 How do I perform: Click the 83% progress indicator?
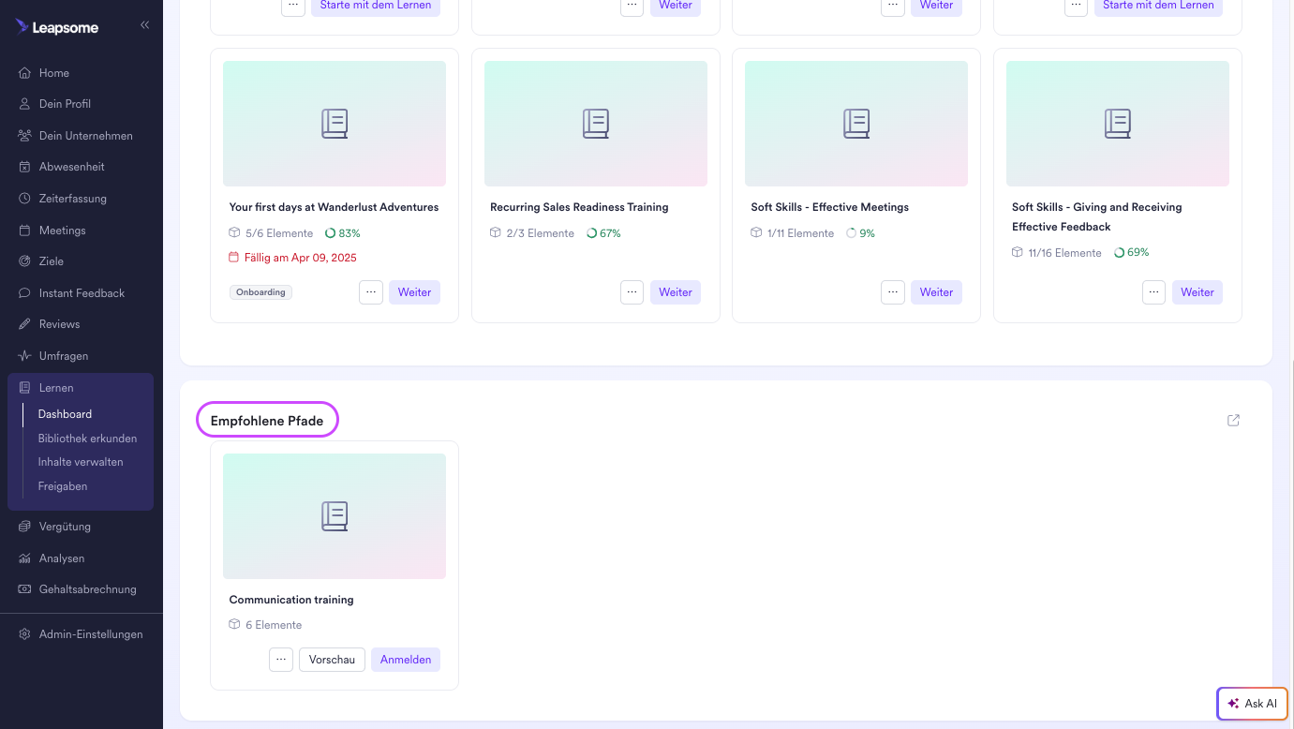(343, 233)
